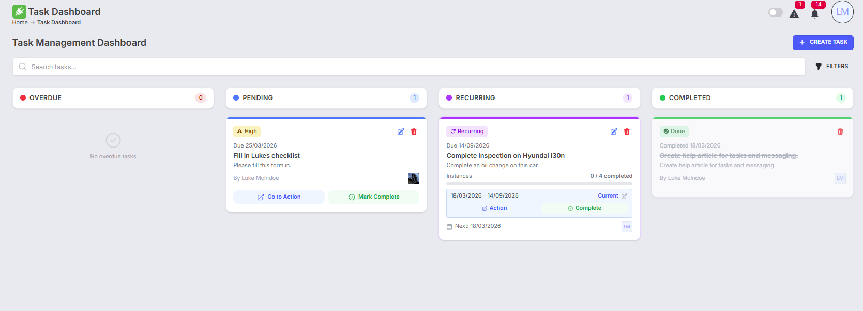863x311 pixels.
Task: Open the bell notifications icon
Action: click(x=814, y=14)
